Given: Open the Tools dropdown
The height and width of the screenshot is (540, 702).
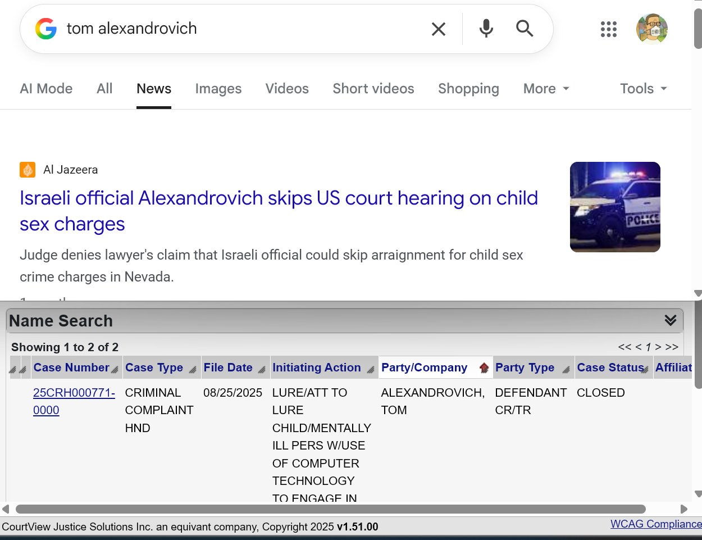Looking at the screenshot, I should pos(644,89).
